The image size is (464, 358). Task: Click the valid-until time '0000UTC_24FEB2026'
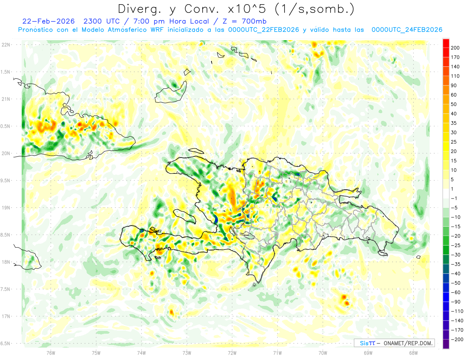coord(407,30)
